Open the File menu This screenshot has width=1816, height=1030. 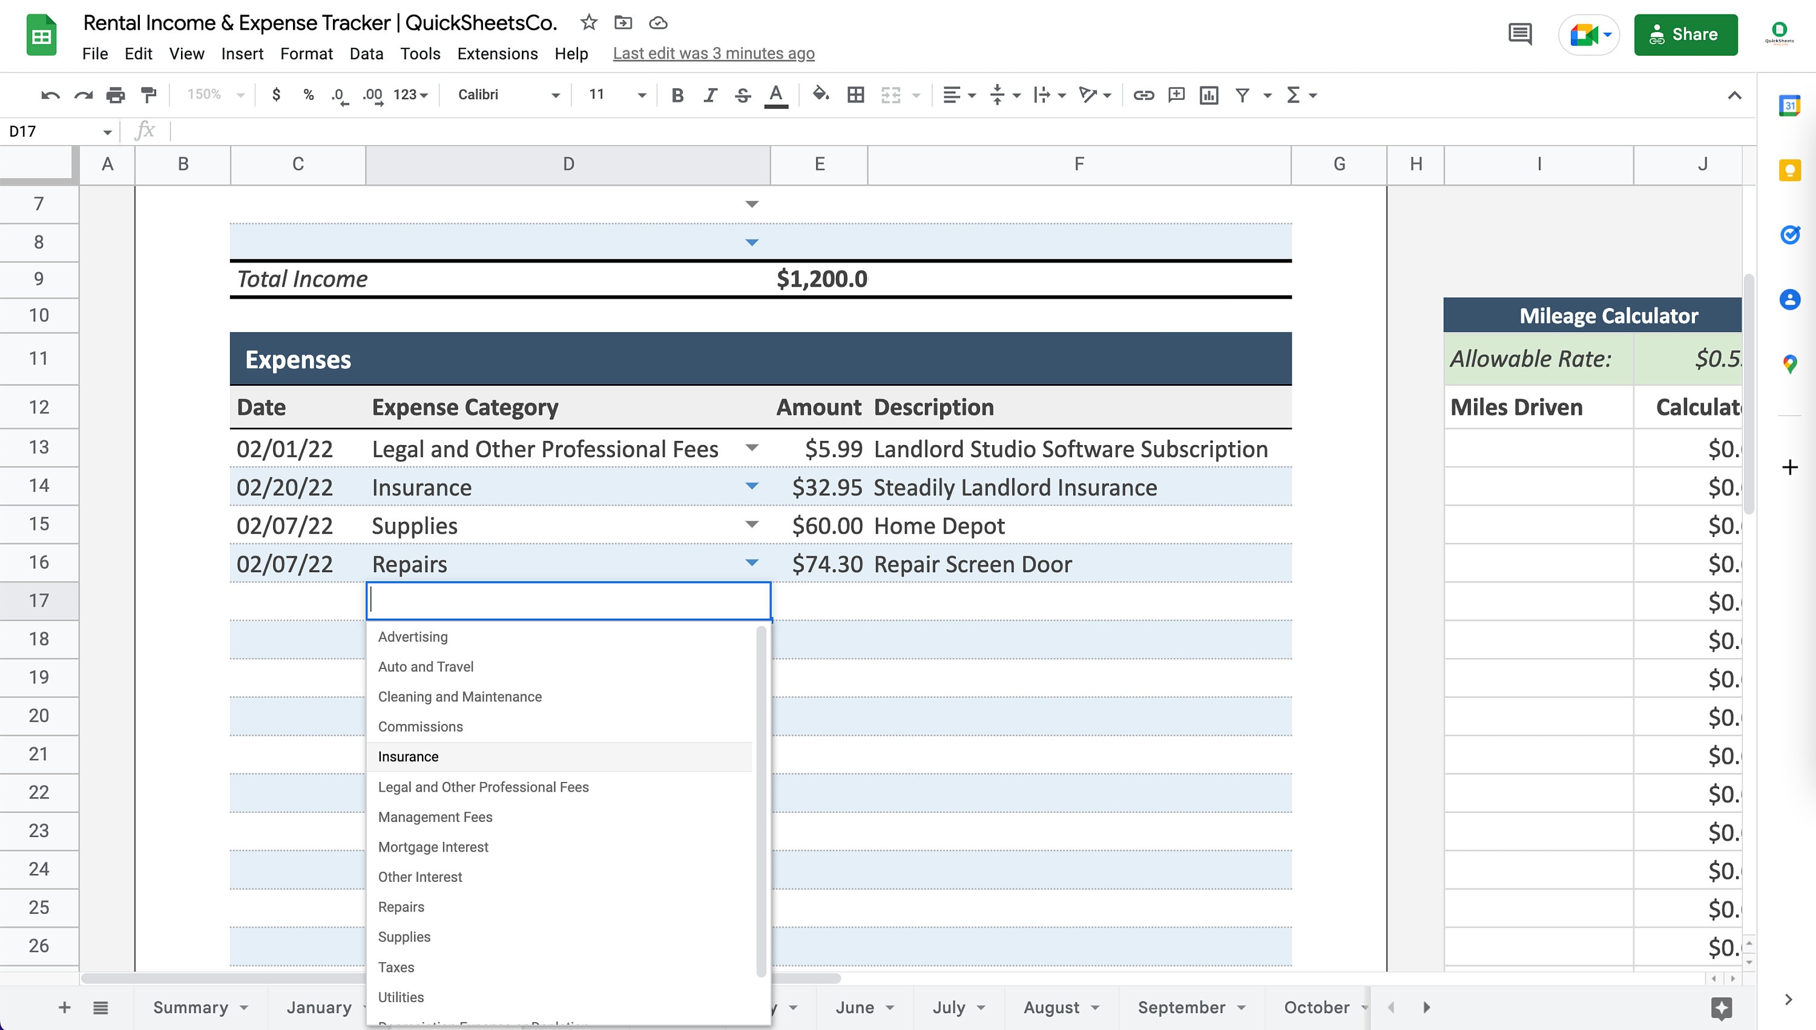click(95, 54)
